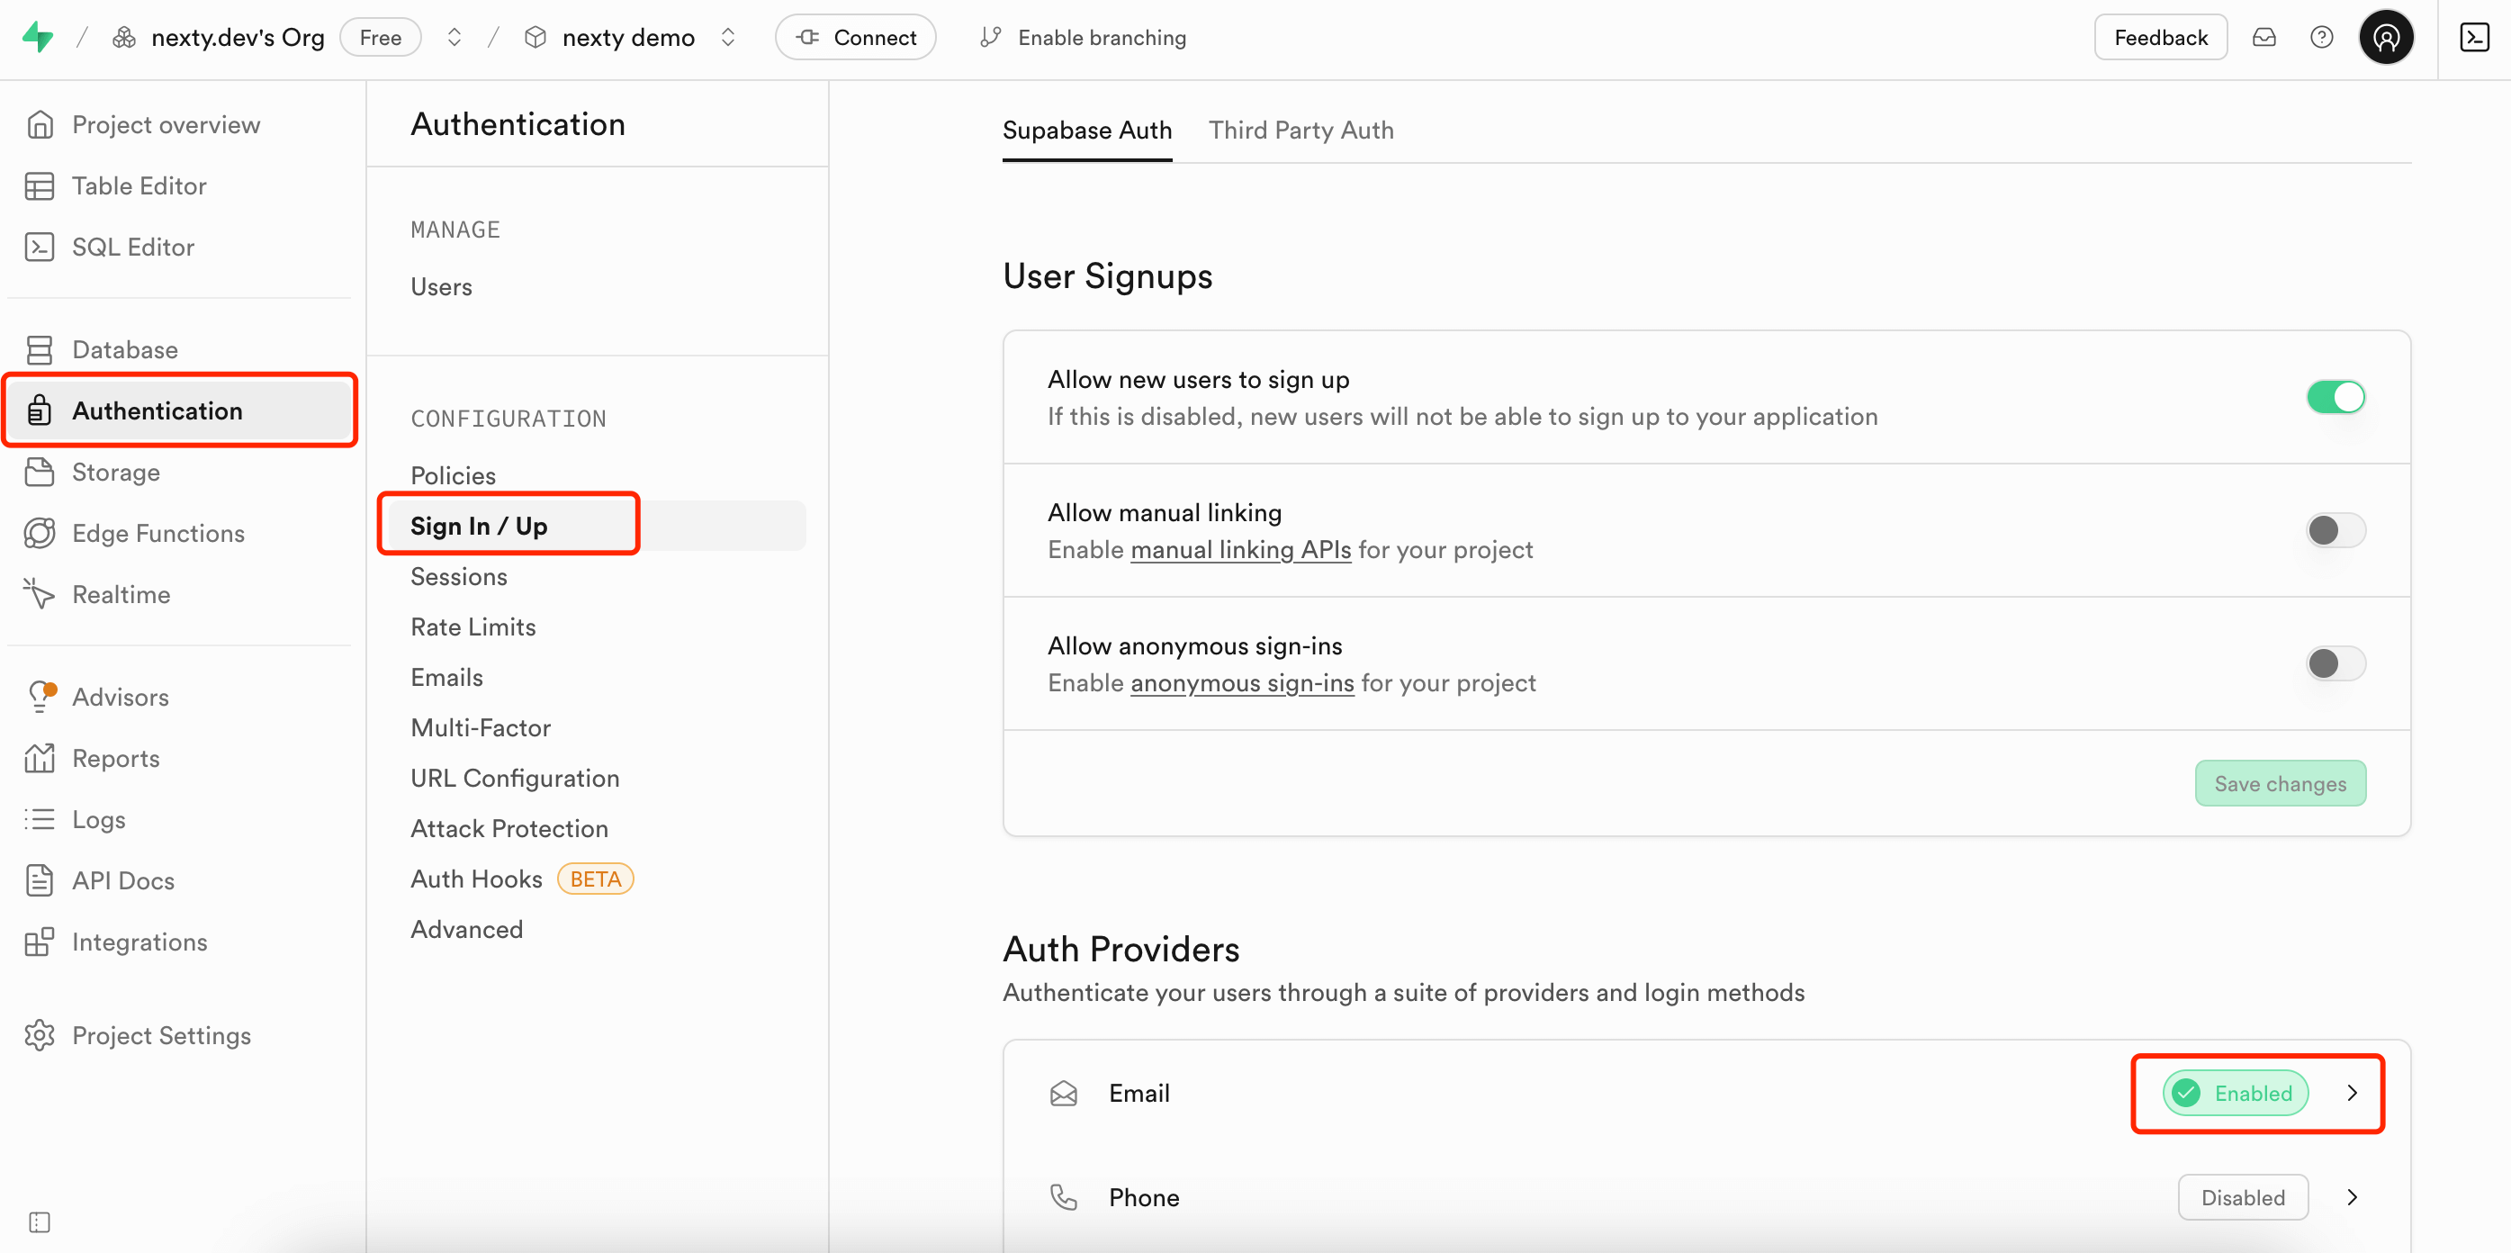This screenshot has width=2511, height=1253.
Task: Disable Allow new users to sign up
Action: (2335, 397)
